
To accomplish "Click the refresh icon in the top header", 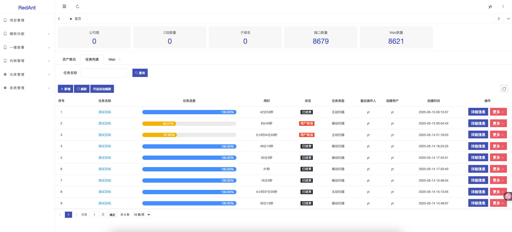I will click(x=78, y=6).
